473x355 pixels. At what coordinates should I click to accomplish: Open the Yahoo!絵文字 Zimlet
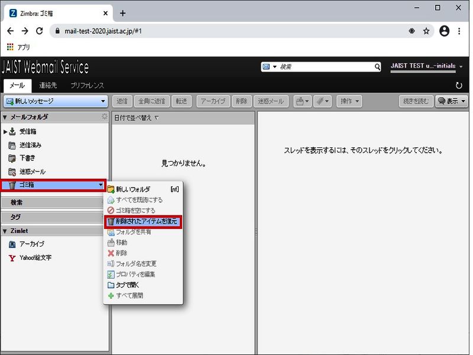click(x=35, y=258)
